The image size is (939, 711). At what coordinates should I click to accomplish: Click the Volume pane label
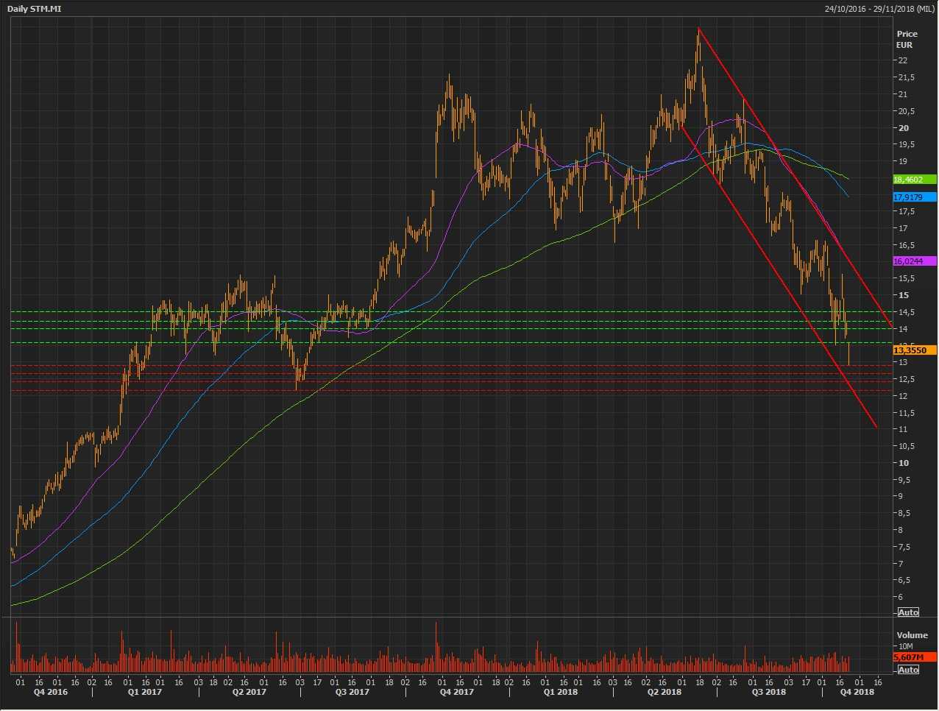[912, 635]
